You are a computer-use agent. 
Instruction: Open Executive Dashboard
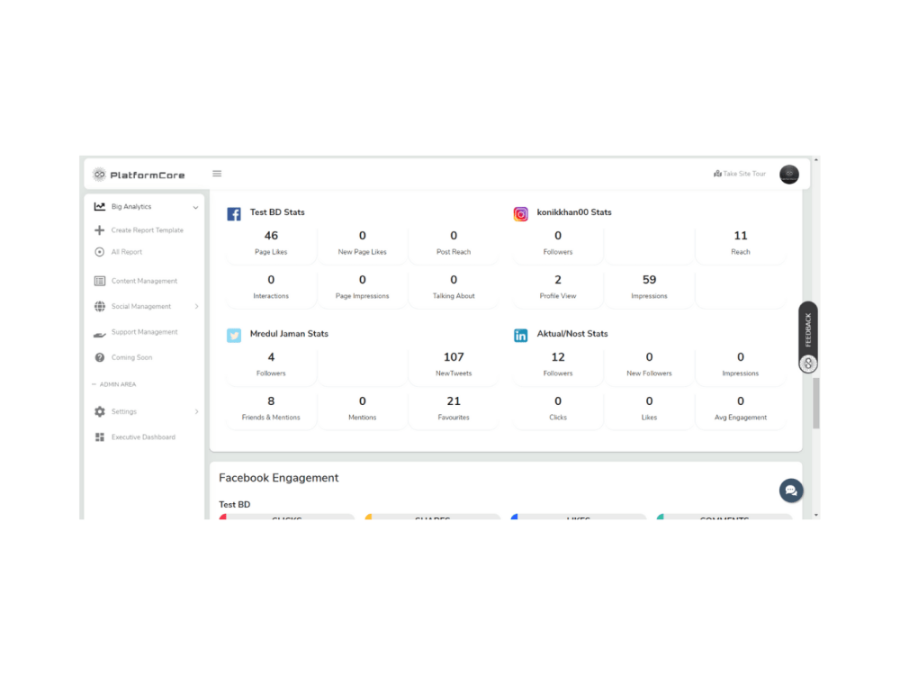(x=143, y=437)
